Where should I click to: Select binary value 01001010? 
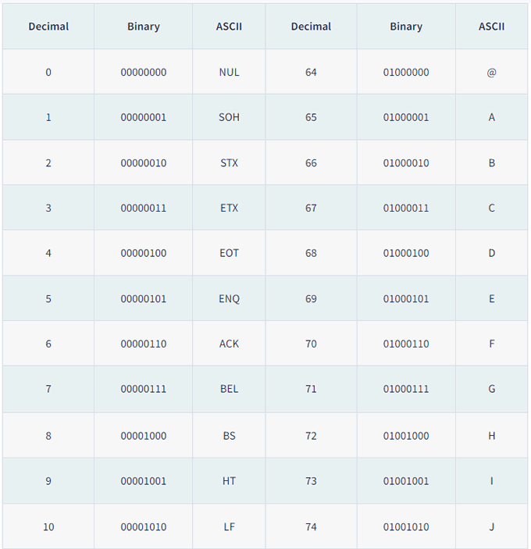click(x=406, y=526)
